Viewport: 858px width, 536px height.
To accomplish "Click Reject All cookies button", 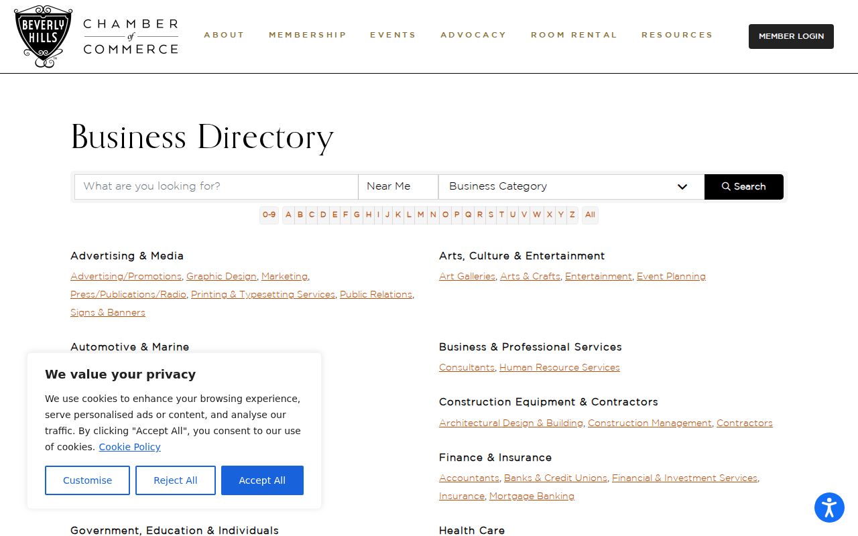I will (x=176, y=480).
